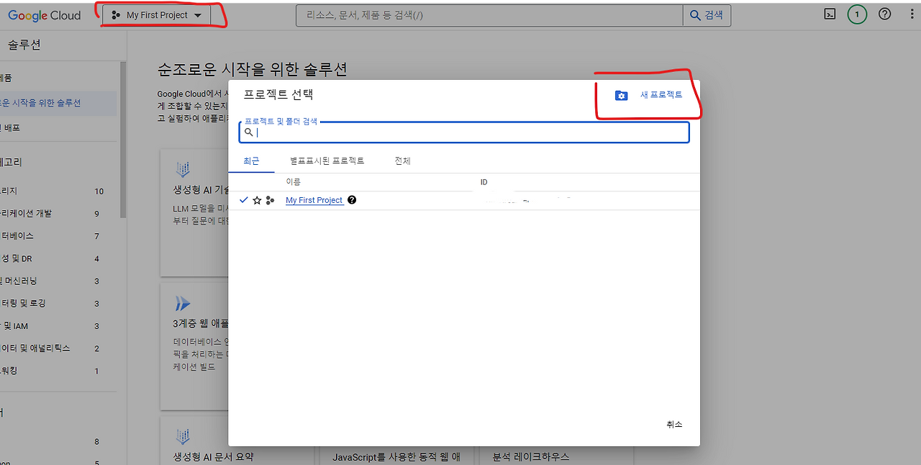The width and height of the screenshot is (921, 465).
Task: Open the JavaScript 동적 웹 card
Action: coord(396,456)
